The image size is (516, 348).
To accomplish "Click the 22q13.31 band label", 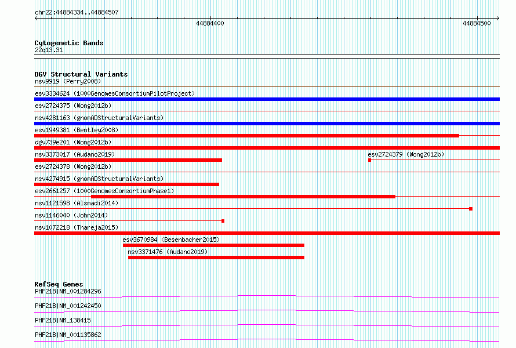I will (49, 50).
